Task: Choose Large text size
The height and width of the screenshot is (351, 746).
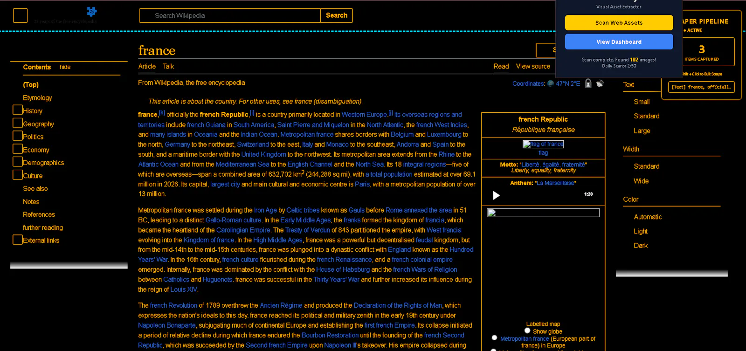Action: point(642,131)
